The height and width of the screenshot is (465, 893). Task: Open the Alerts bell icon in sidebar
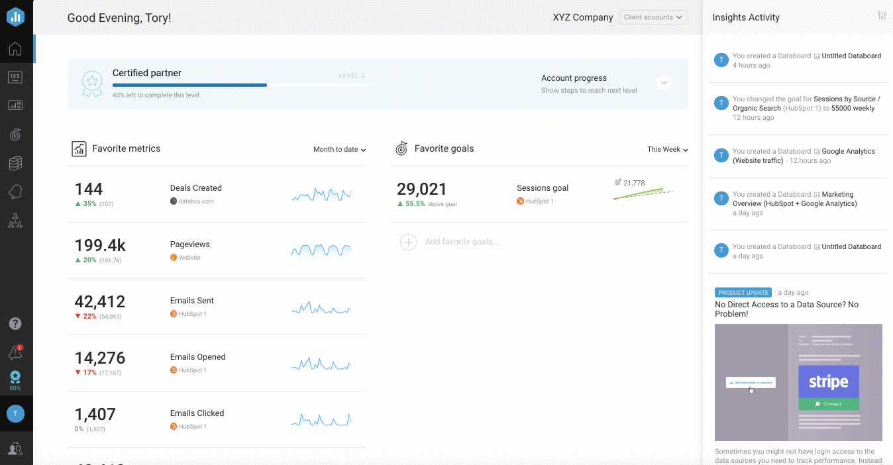point(15,192)
